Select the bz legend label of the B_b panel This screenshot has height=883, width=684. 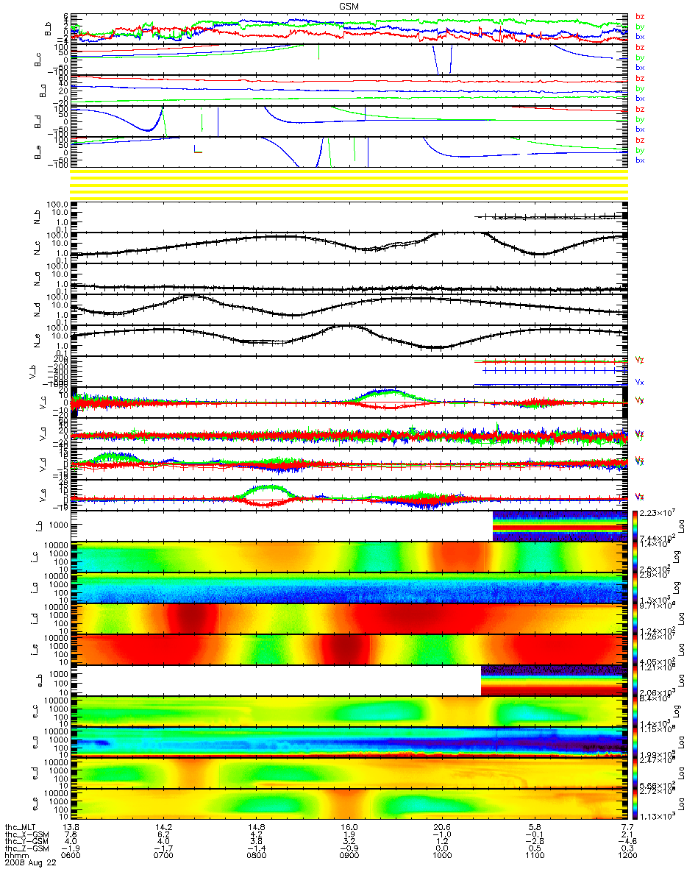point(639,18)
